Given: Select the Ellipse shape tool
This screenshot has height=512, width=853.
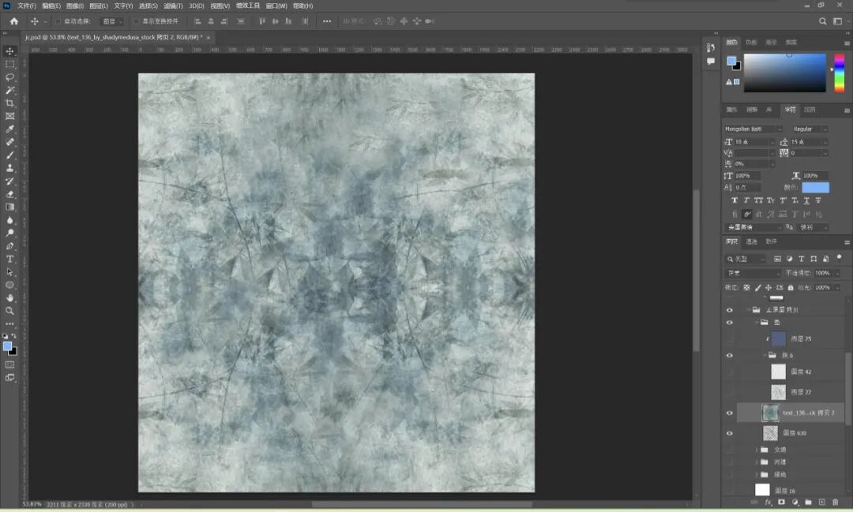Looking at the screenshot, I should tap(9, 285).
